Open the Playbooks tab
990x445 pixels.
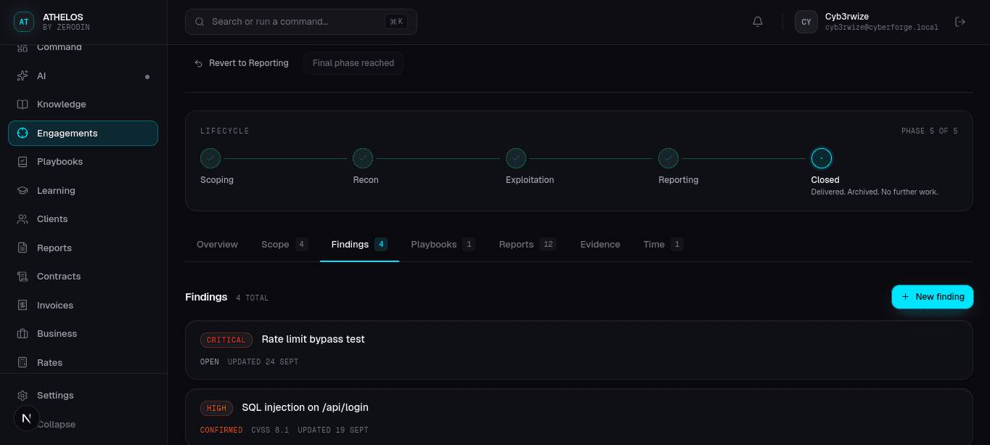click(443, 245)
